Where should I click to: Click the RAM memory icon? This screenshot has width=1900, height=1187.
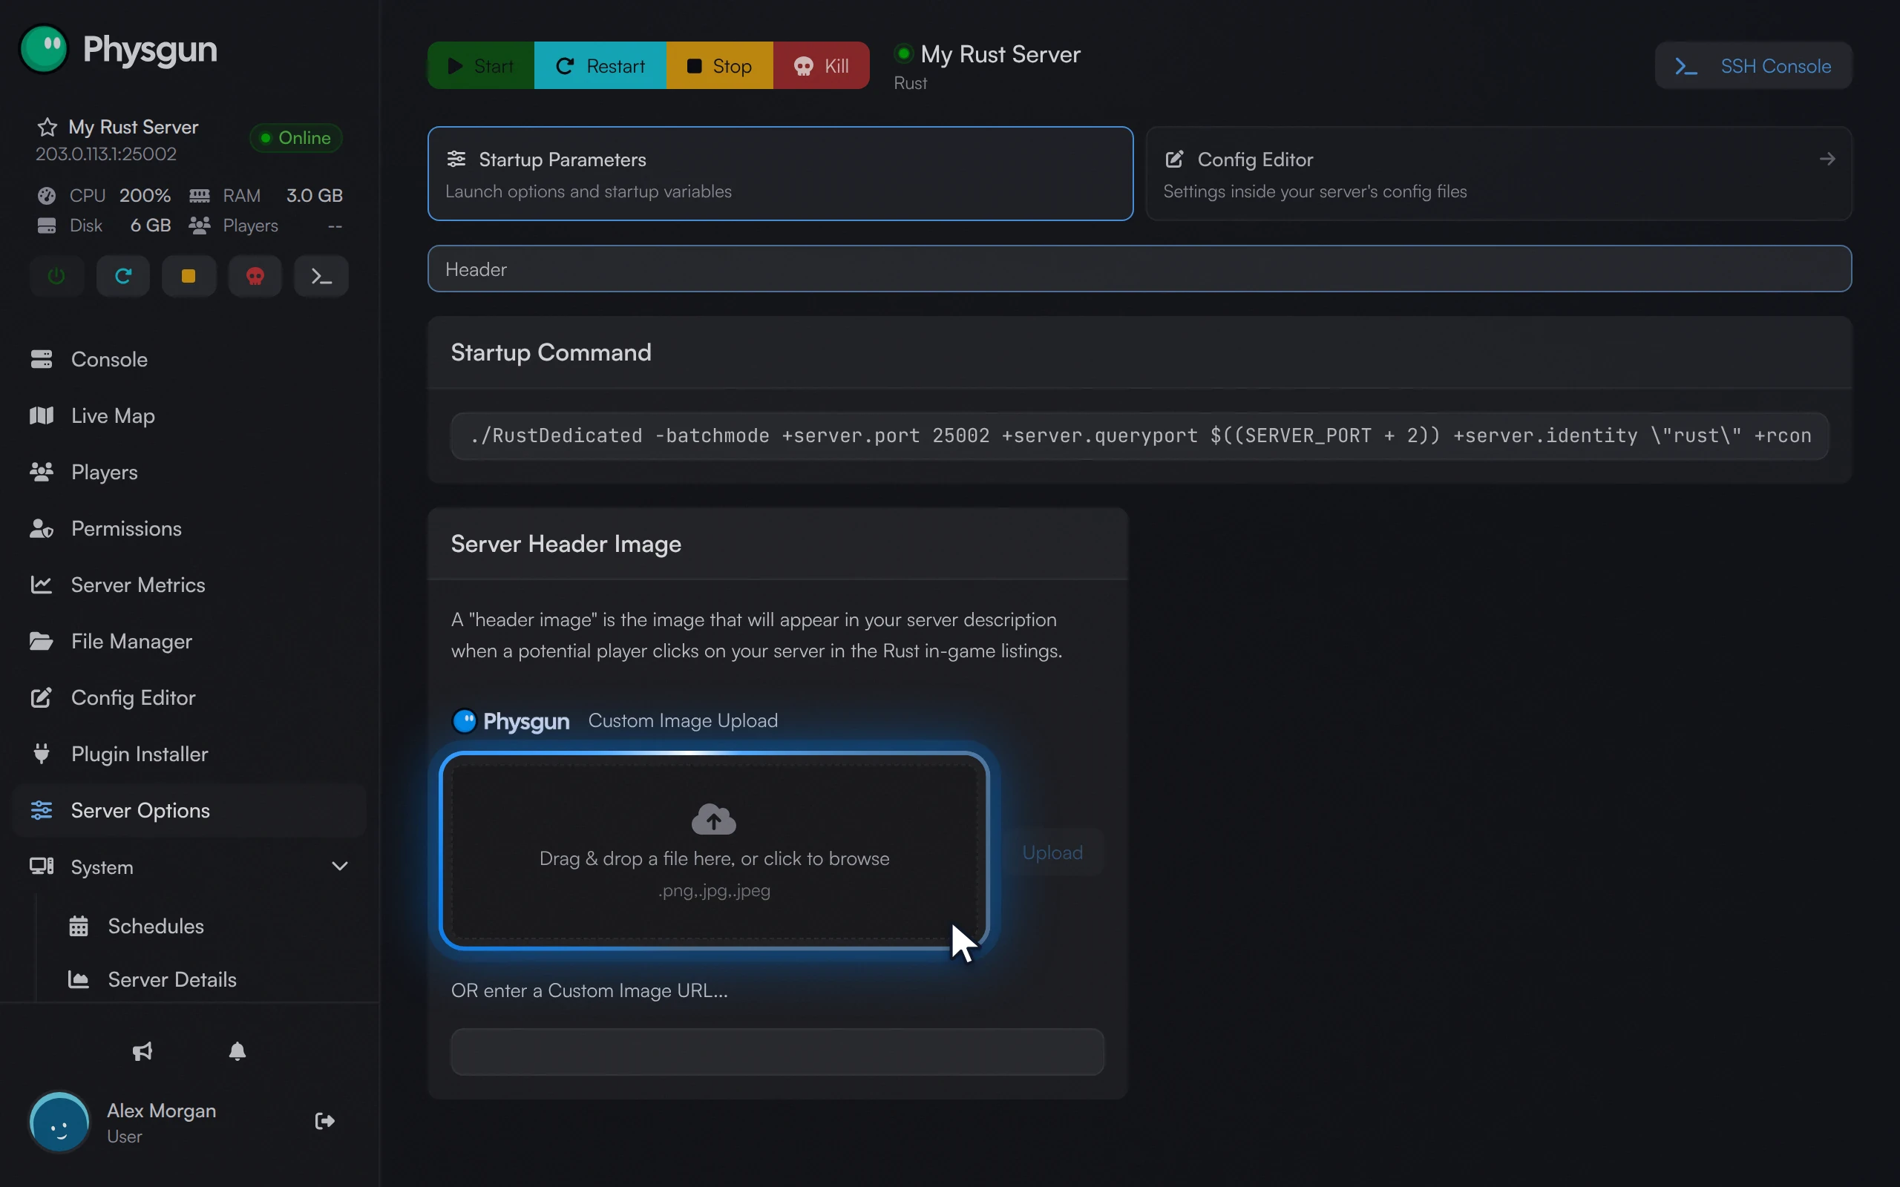tap(200, 194)
